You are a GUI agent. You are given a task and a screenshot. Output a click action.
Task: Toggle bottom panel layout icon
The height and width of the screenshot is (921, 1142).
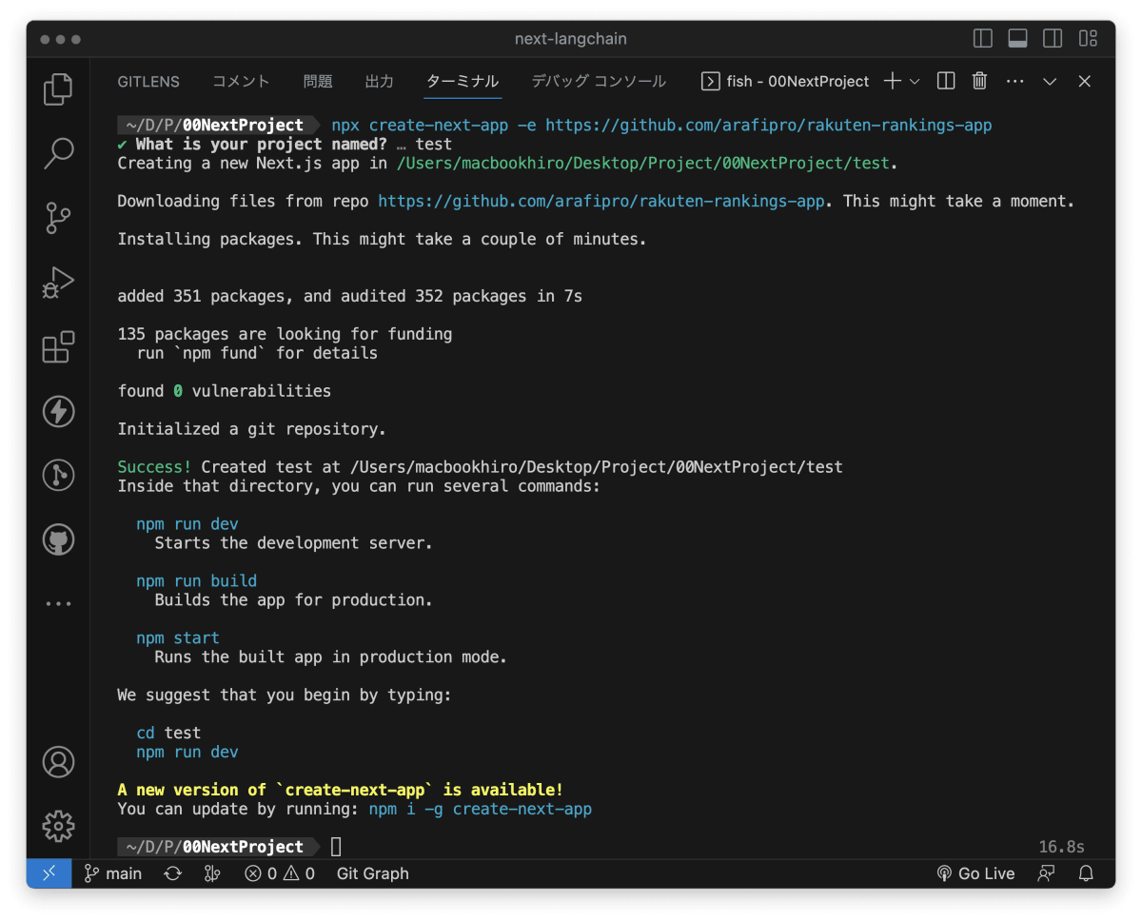click(1017, 39)
